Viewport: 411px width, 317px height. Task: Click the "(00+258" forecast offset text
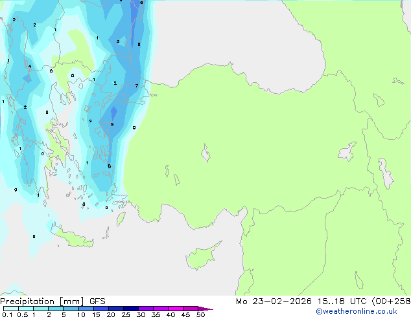click(x=391, y=301)
